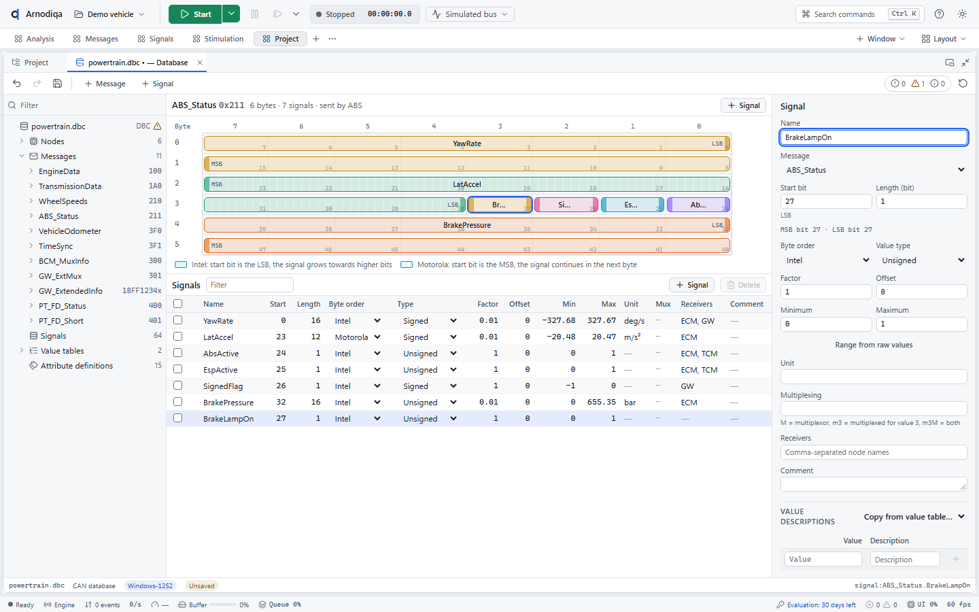Open the Demo vehicle project dropdown

point(109,14)
